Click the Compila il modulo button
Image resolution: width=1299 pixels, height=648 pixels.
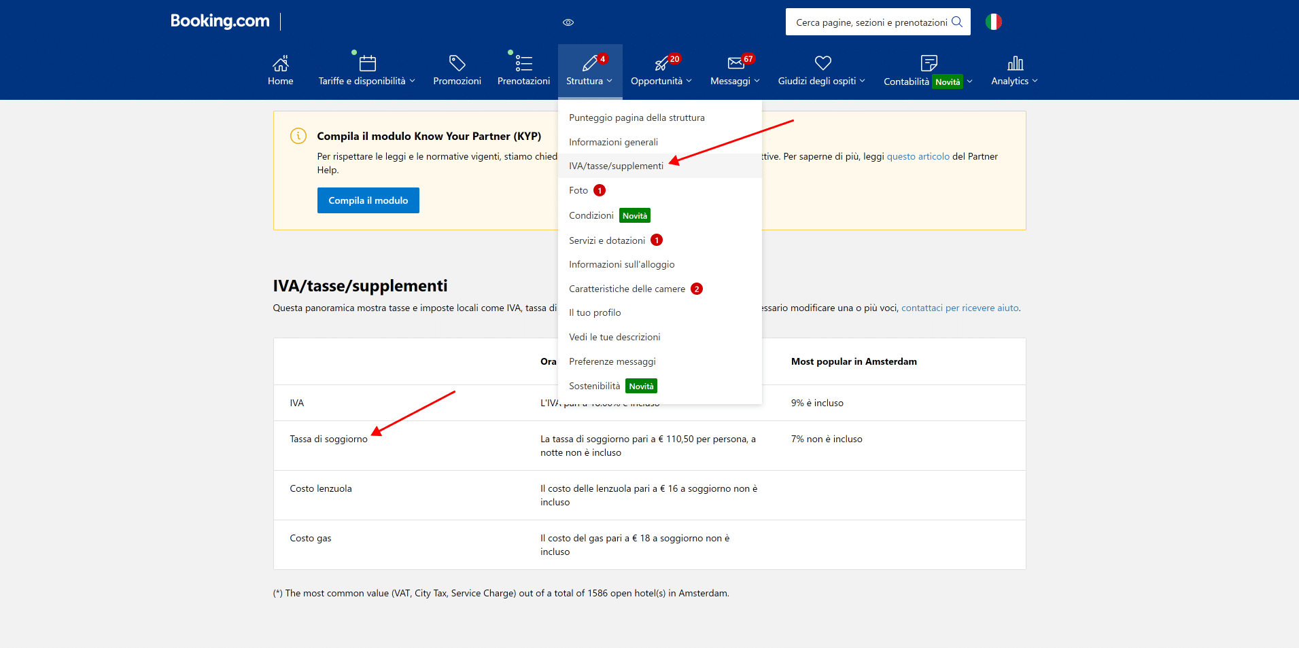tap(368, 200)
